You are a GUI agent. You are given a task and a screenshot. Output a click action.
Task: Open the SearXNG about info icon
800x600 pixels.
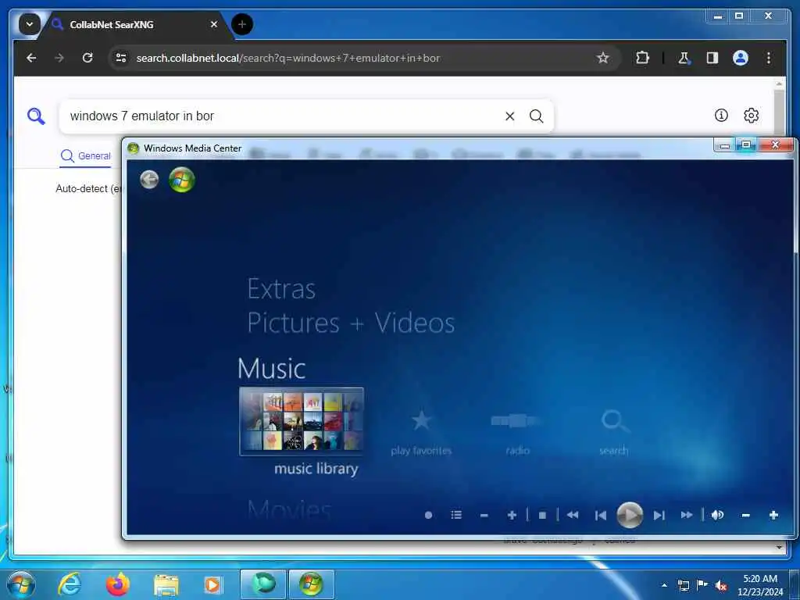pyautogui.click(x=721, y=116)
